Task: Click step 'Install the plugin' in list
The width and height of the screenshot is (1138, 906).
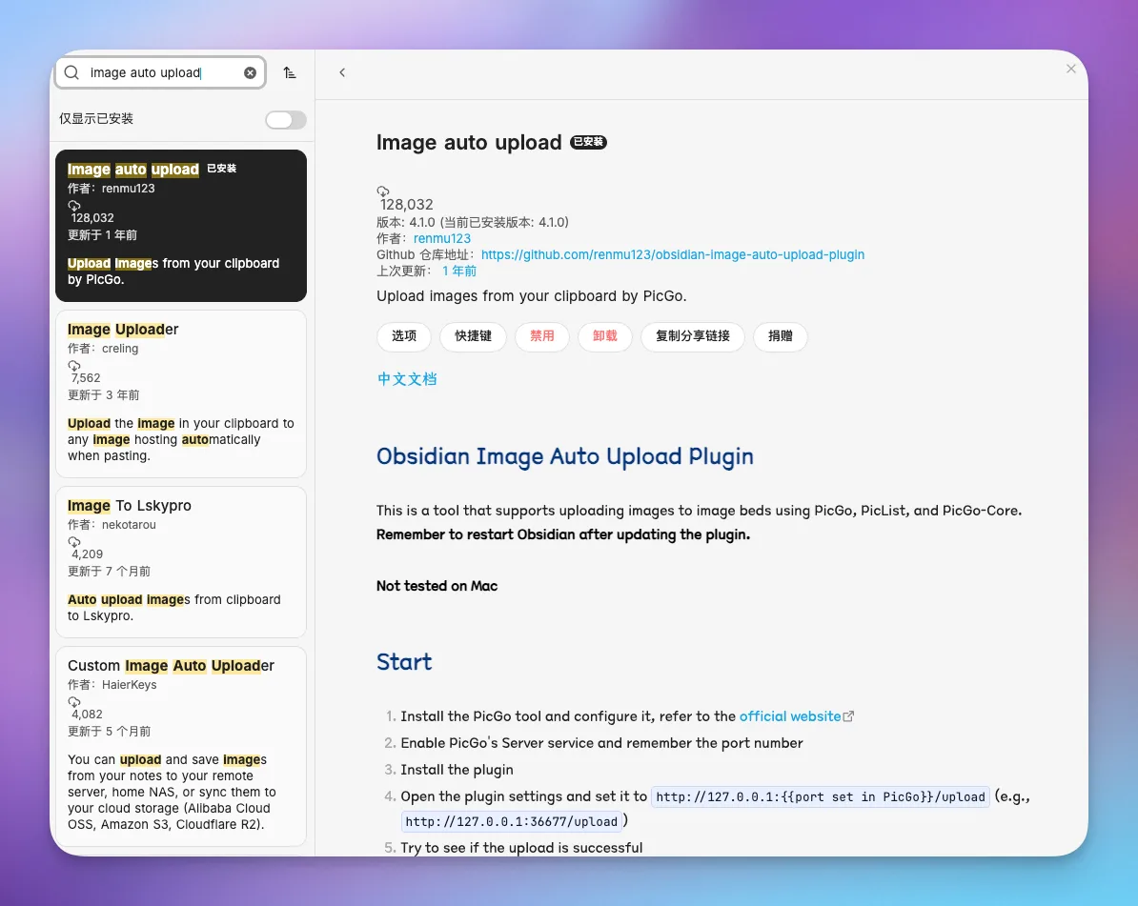Action: click(x=457, y=770)
